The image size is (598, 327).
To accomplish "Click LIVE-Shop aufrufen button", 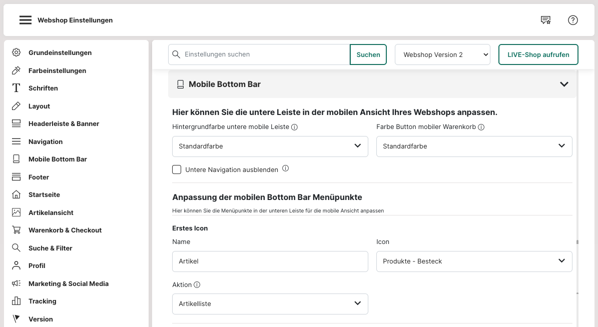I will [538, 54].
